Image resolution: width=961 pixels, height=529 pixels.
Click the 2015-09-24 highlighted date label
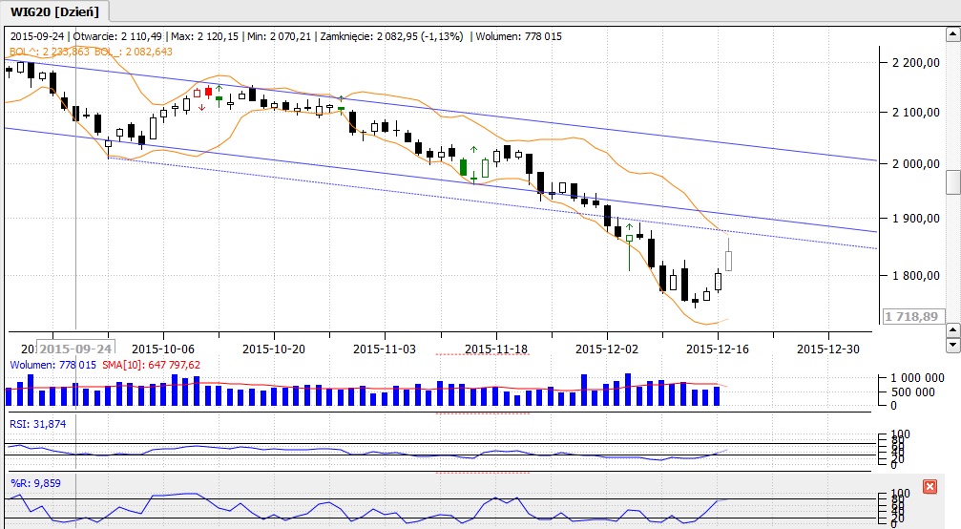(76, 349)
